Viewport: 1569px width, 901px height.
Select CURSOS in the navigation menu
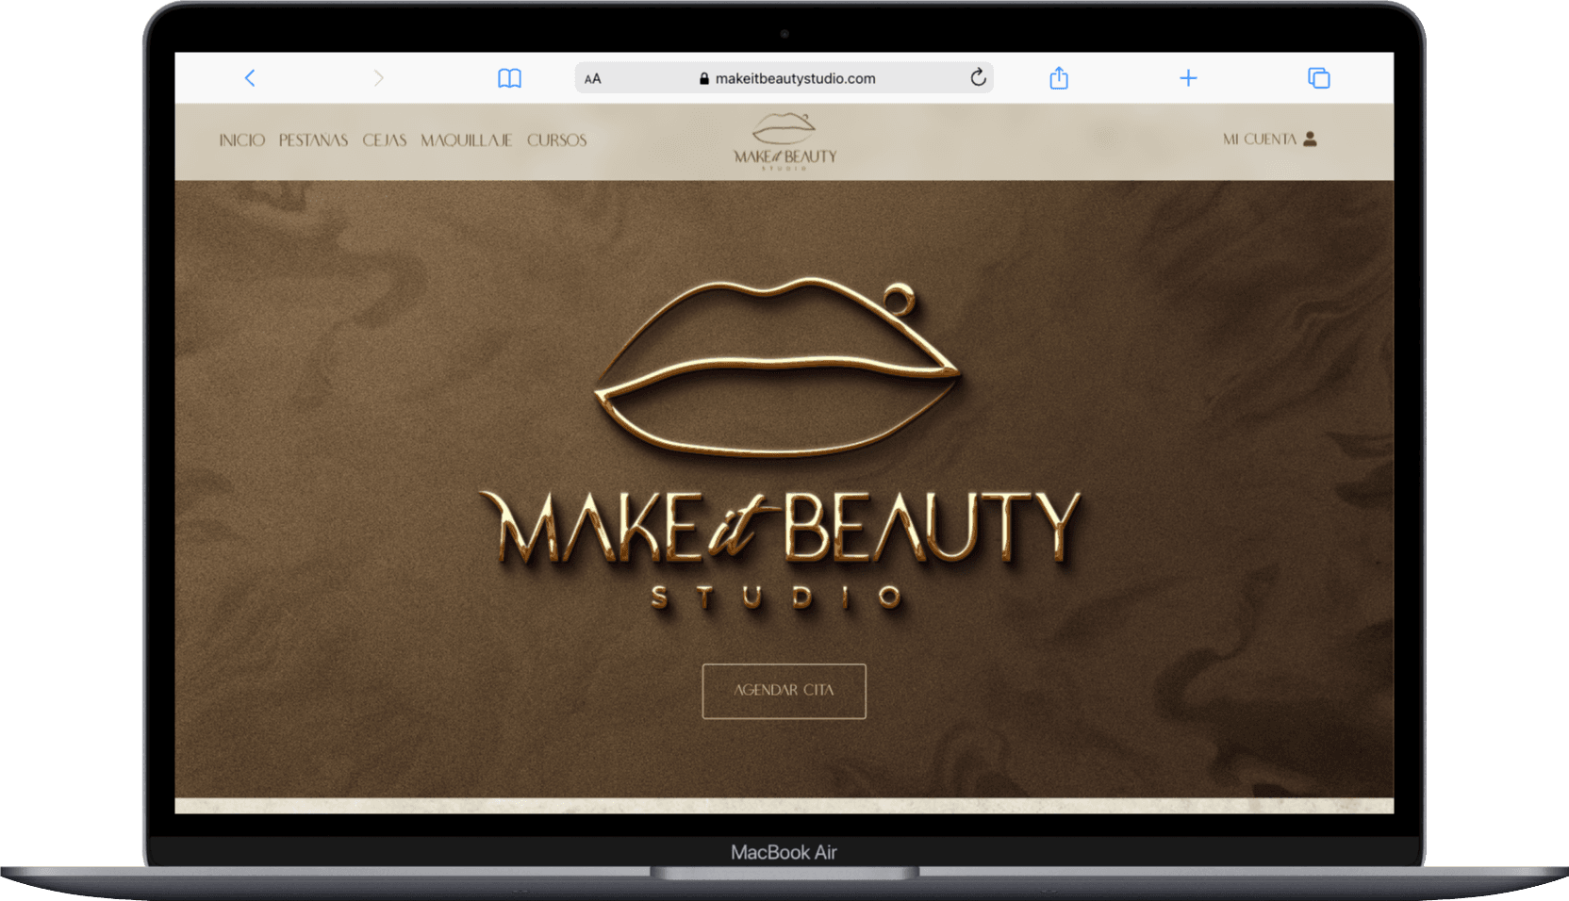556,139
